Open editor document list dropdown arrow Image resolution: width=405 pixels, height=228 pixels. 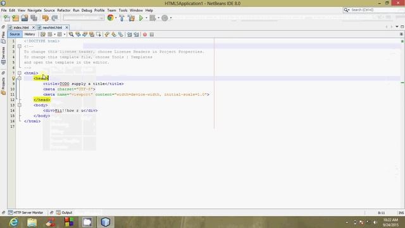pos(397,27)
